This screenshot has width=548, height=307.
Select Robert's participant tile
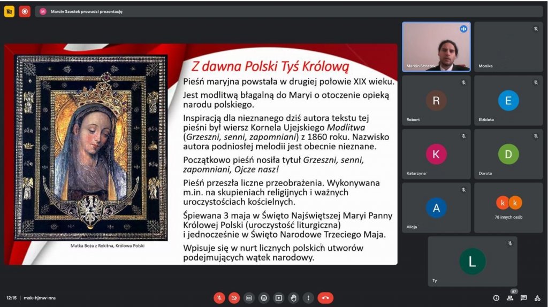pos(436,101)
